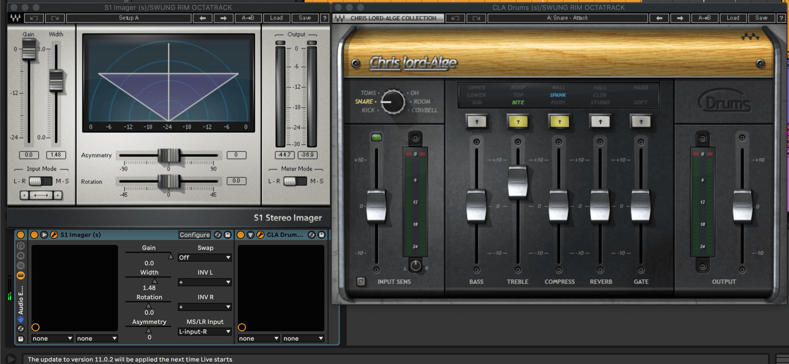Go to previous preset in S1 Imager
This screenshot has width=789, height=364.
click(203, 18)
